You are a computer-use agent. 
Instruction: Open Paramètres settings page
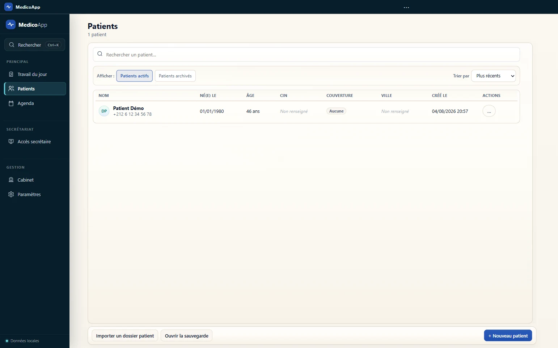point(35,194)
